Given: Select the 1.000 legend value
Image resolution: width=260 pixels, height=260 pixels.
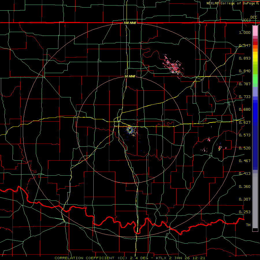Looking at the screenshot, I should click(245, 32).
